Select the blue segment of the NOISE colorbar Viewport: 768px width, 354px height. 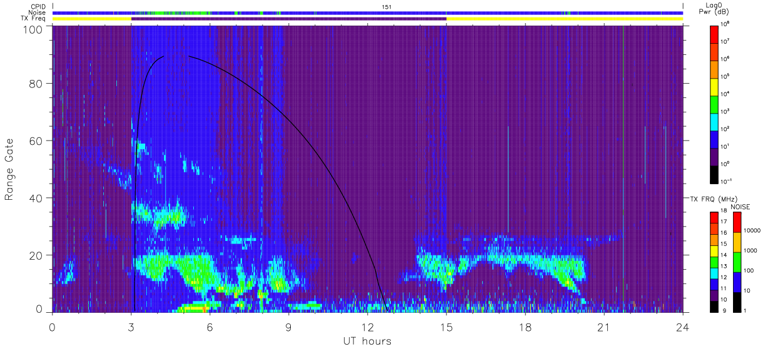pos(737,282)
